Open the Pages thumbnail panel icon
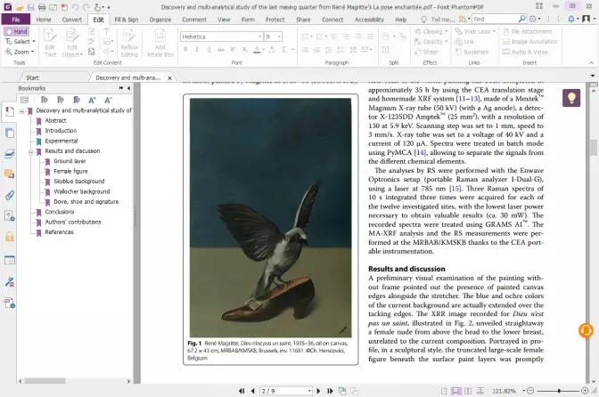The width and height of the screenshot is (599, 397). point(9,134)
